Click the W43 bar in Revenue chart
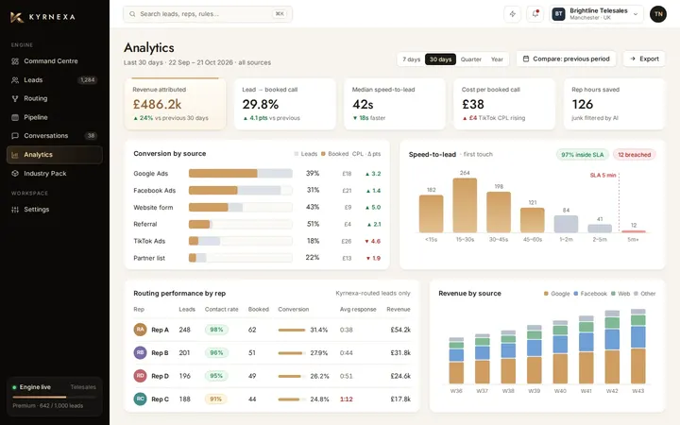The image size is (680, 425). (x=637, y=346)
